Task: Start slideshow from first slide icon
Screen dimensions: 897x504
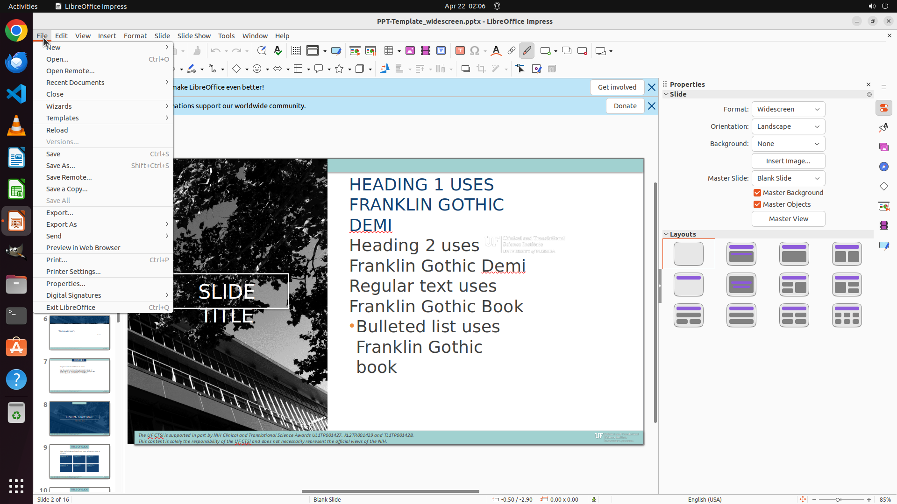Action: 355,51
